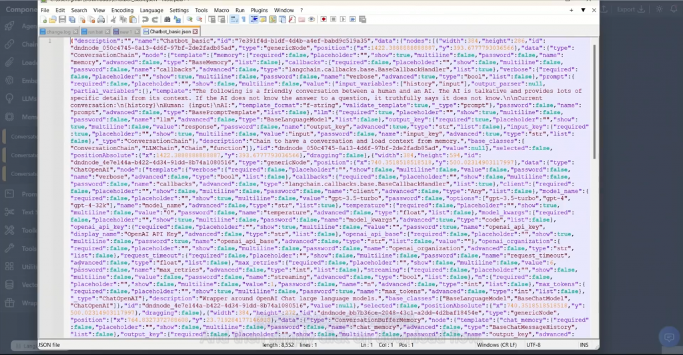Start macro recording with the red record icon
Image resolution: width=683 pixels, height=355 pixels.
click(x=324, y=19)
